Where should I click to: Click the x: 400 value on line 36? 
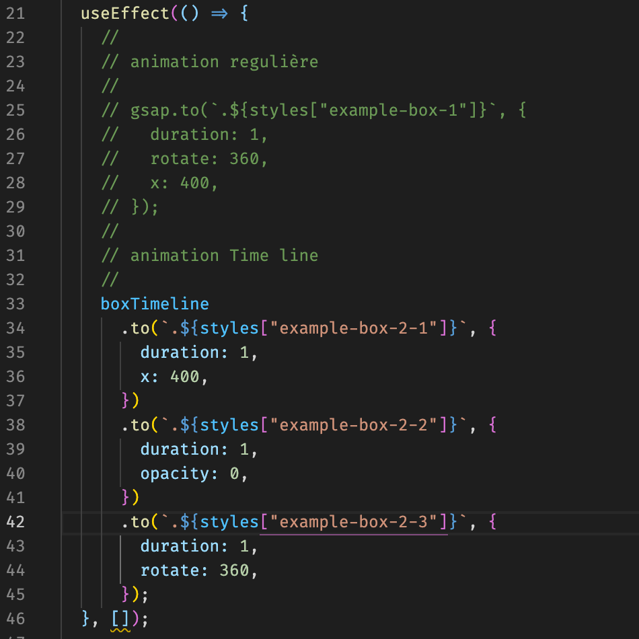(x=172, y=377)
